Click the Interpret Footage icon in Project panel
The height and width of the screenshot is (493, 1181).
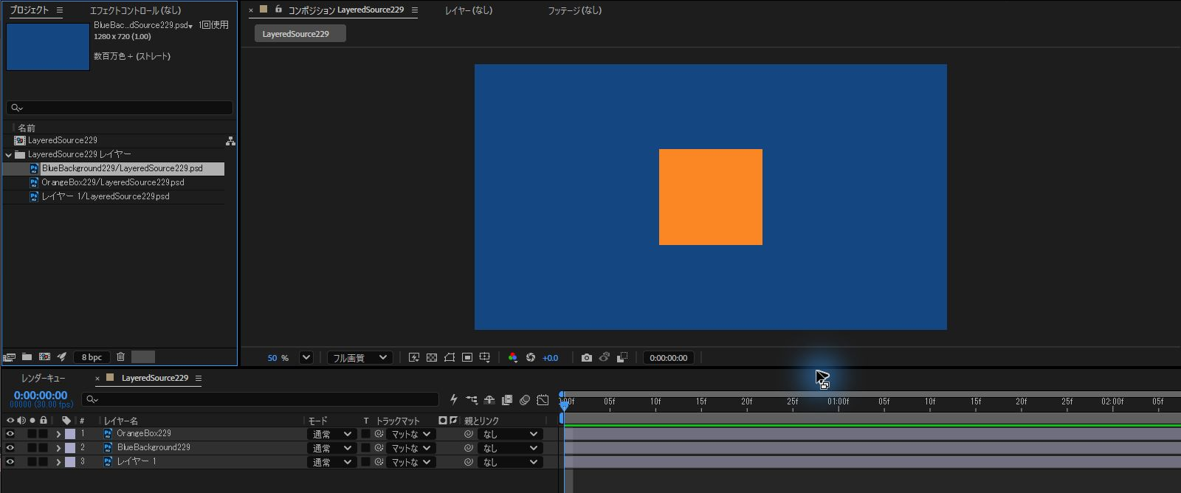click(x=9, y=357)
